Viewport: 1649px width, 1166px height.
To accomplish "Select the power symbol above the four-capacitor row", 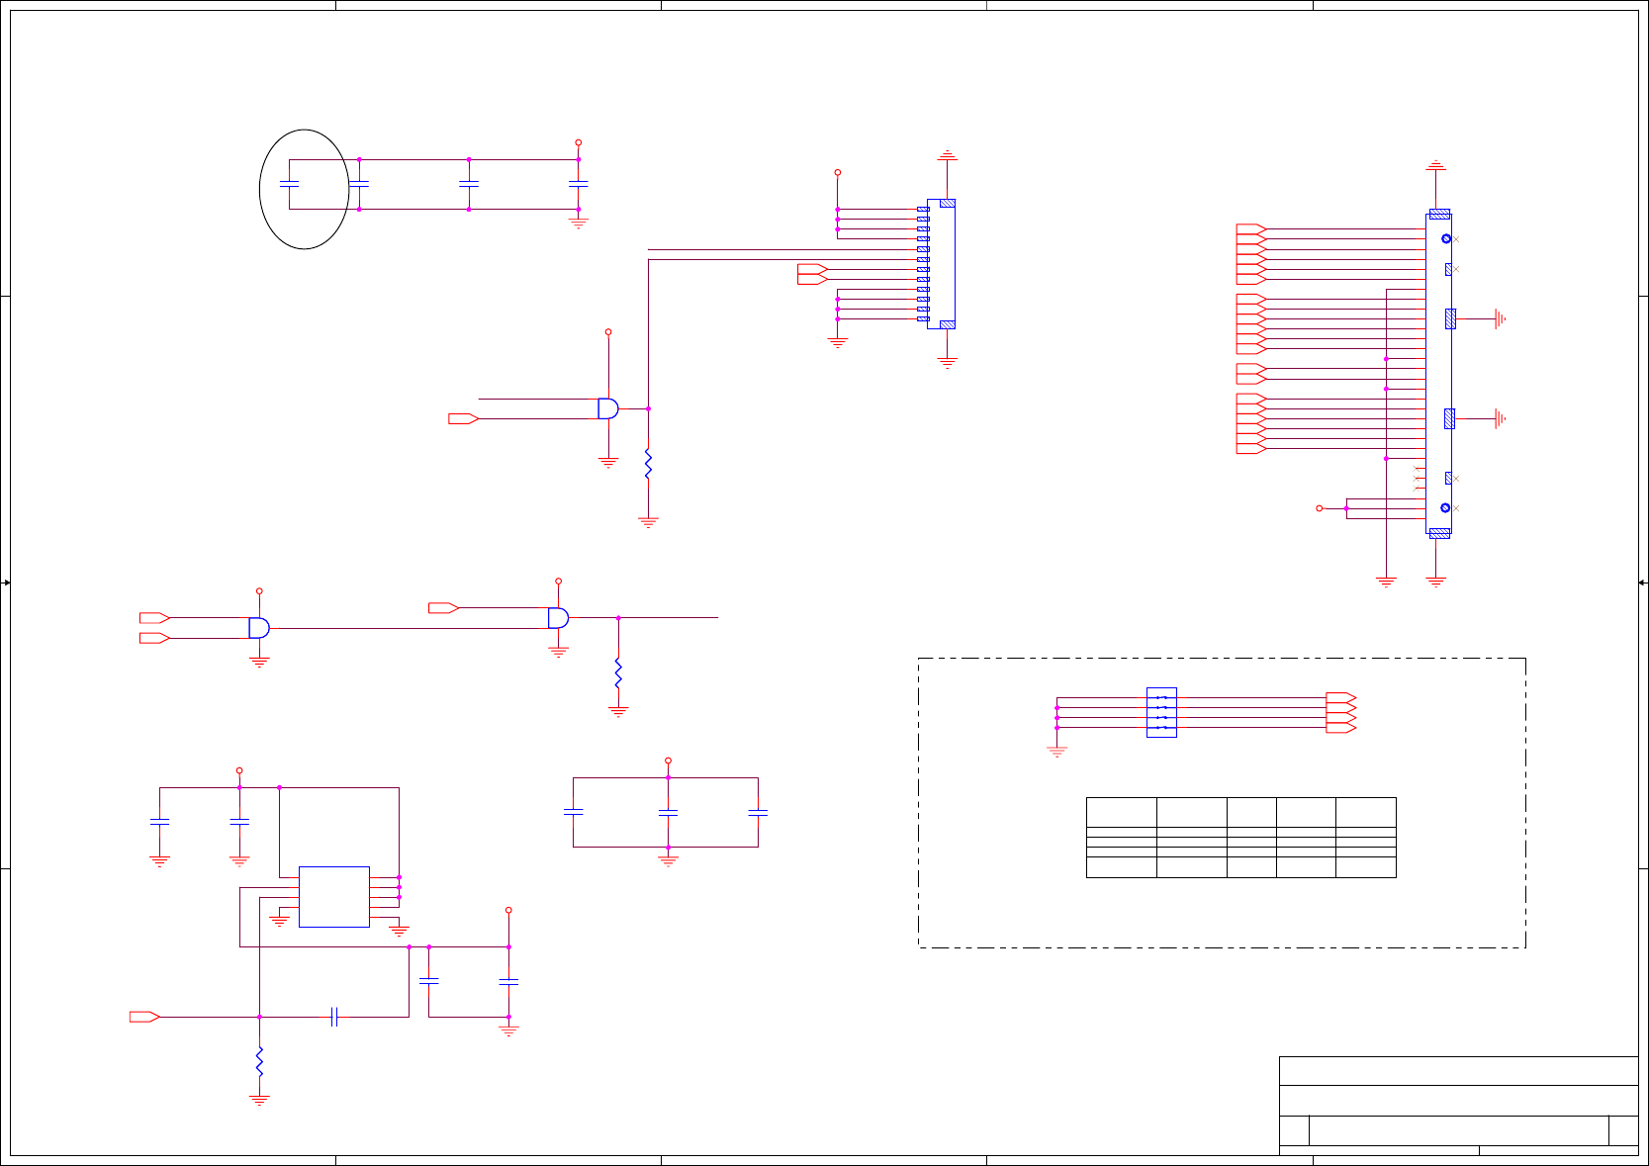I will click(579, 142).
